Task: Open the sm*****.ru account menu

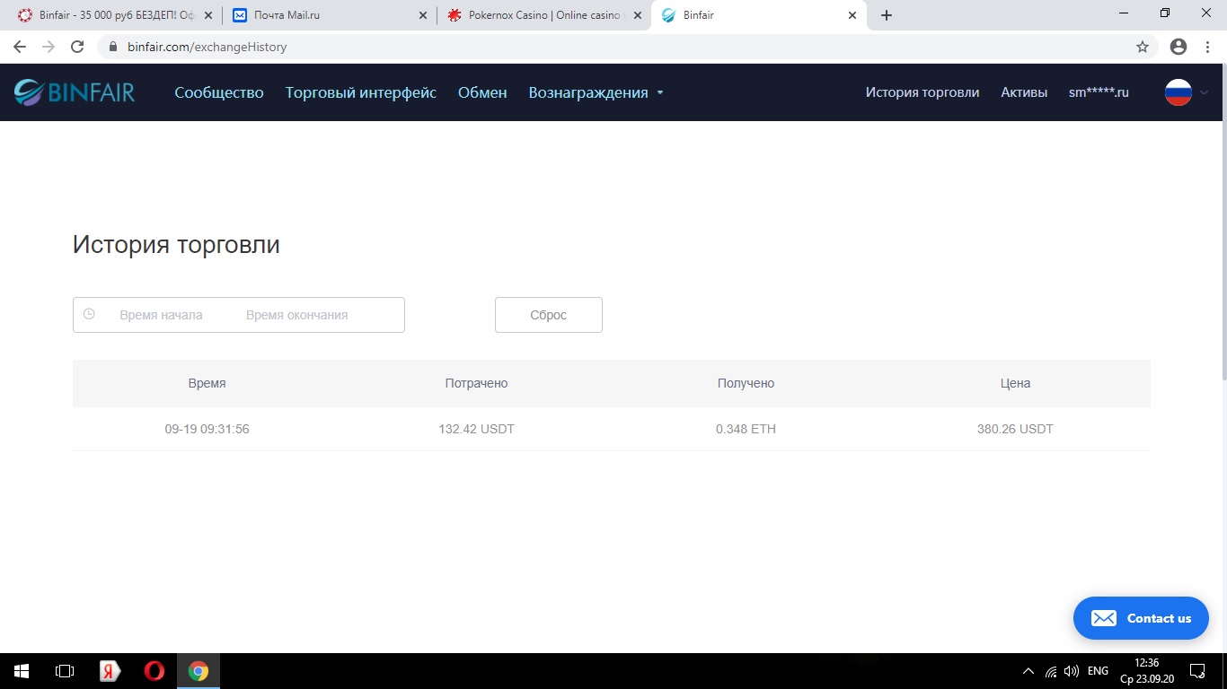Action: click(1099, 92)
